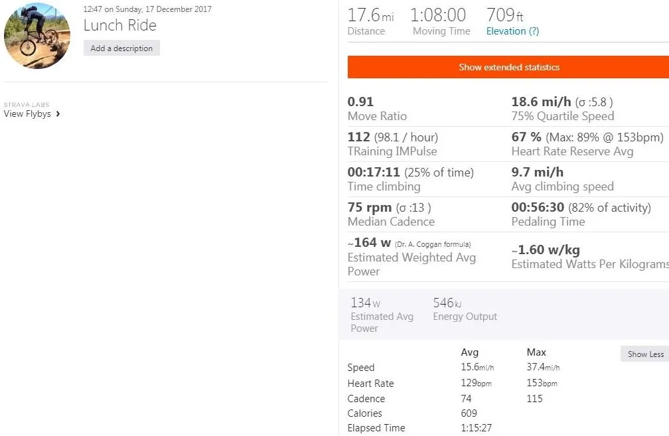
Task: Select the Heart Rate Reserve Avg label
Action: point(572,151)
